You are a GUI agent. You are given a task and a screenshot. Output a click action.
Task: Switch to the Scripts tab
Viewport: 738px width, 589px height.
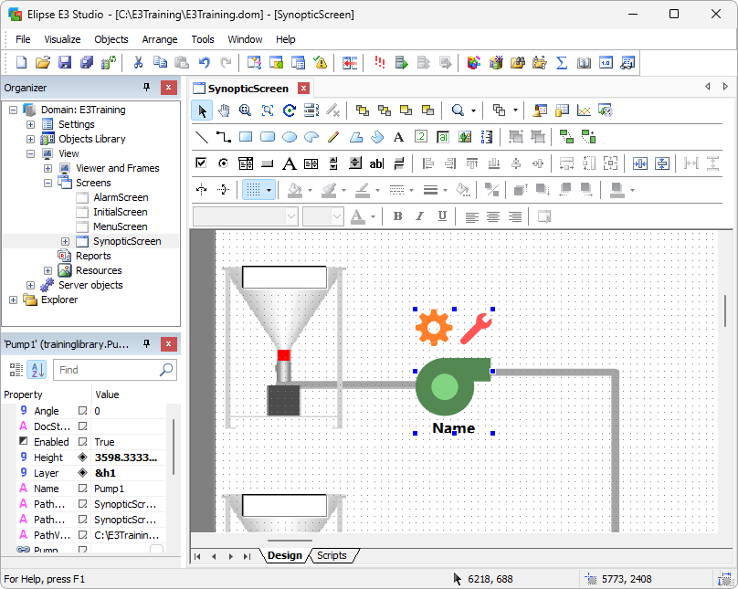click(x=332, y=555)
